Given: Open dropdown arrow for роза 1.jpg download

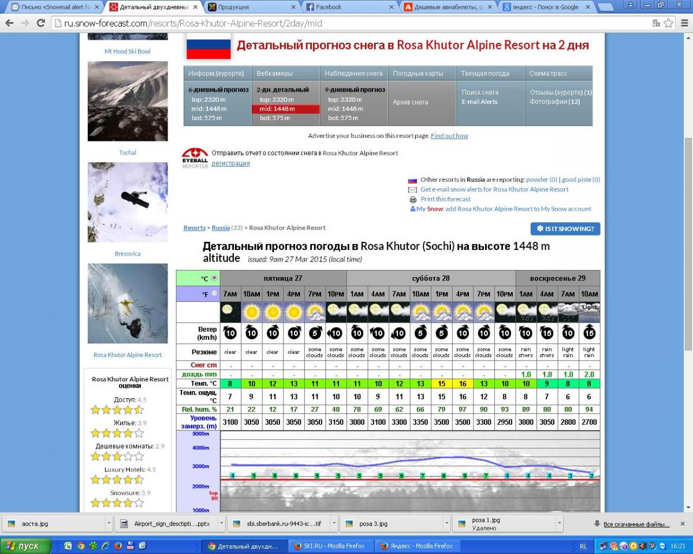Looking at the screenshot, I should click(x=559, y=523).
